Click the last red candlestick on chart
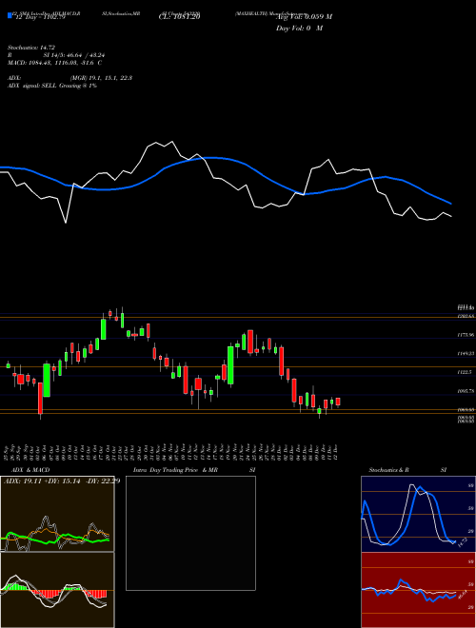This screenshot has width=476, height=628. (x=338, y=402)
